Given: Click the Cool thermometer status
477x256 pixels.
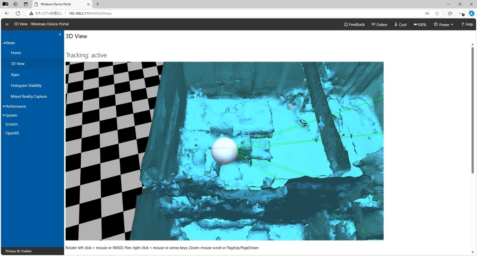Looking at the screenshot, I should 400,24.
